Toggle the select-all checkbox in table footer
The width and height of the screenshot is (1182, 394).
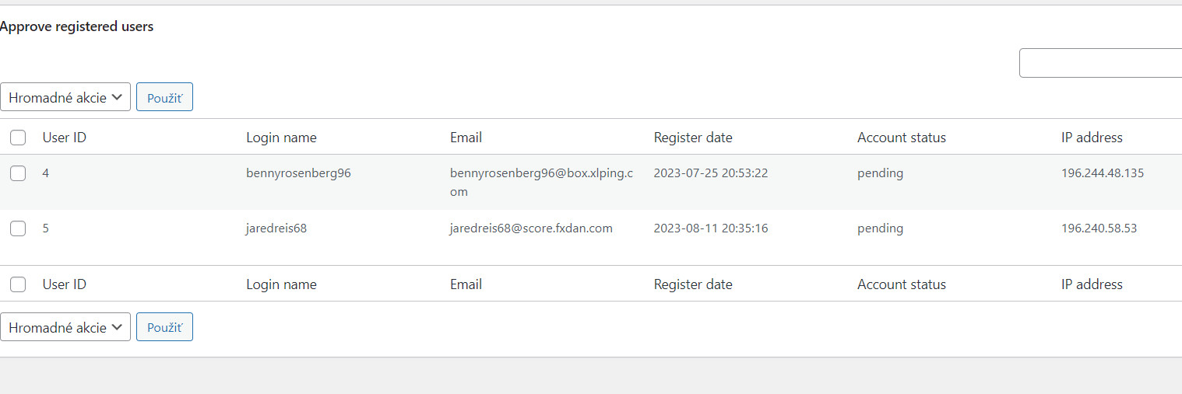click(18, 284)
